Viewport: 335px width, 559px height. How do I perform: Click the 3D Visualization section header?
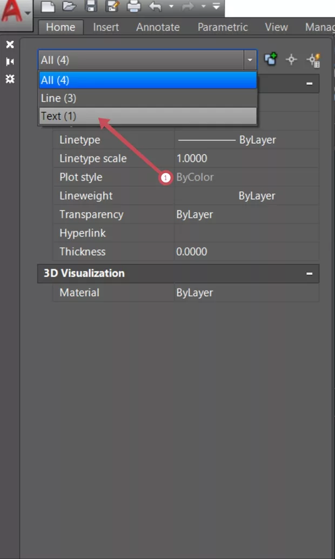coord(178,273)
